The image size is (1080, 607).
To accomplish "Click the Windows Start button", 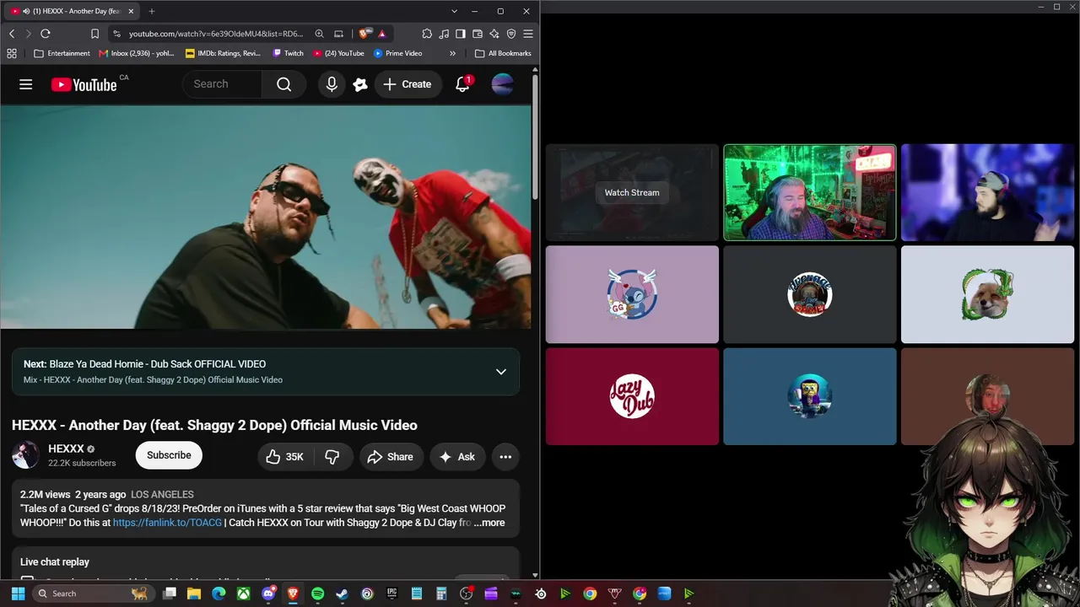I will coord(18,594).
